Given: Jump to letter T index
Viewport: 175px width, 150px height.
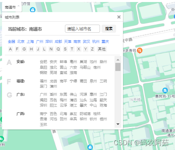Looking at the screenshot, I should coord(72,49).
